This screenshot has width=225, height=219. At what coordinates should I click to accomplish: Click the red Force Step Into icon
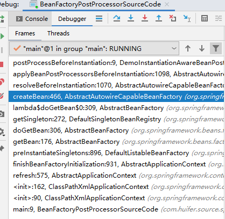(x=145, y=18)
